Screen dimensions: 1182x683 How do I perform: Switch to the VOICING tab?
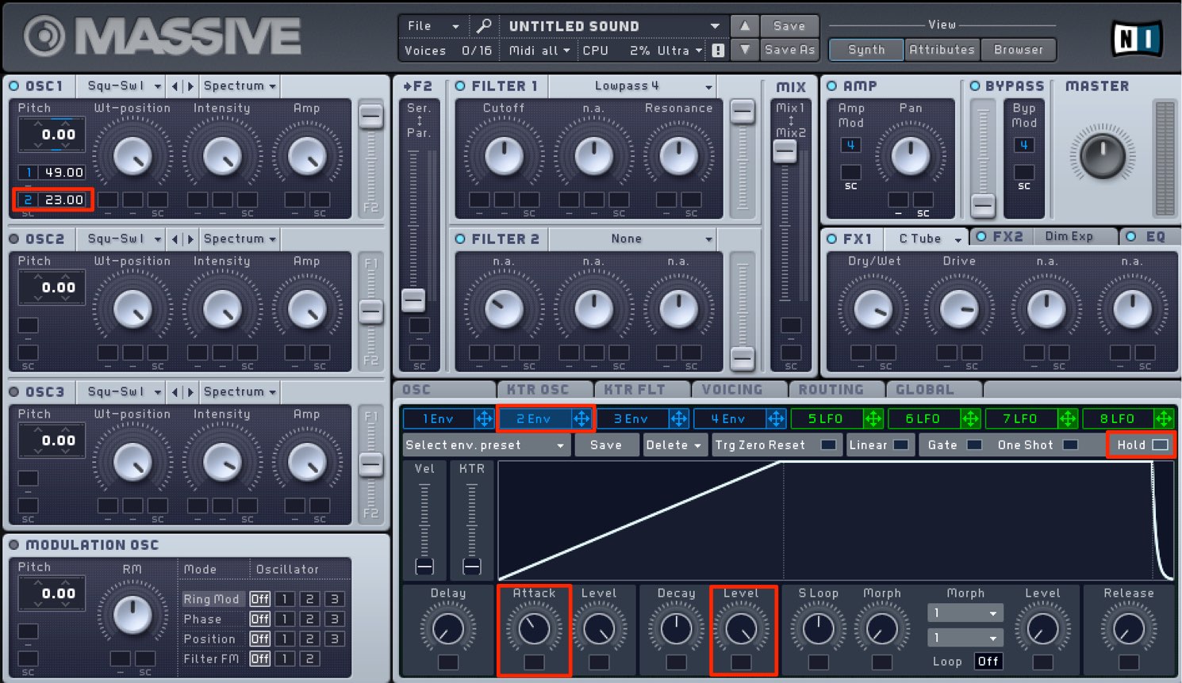731,390
